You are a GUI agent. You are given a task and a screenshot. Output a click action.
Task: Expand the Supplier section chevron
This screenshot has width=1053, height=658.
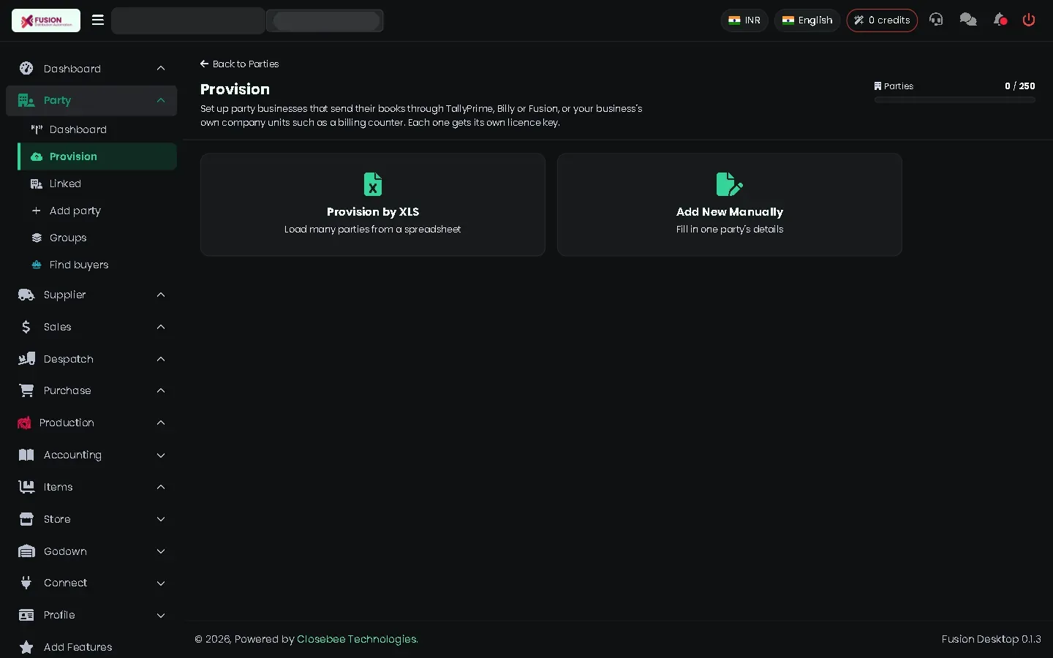coord(161,295)
